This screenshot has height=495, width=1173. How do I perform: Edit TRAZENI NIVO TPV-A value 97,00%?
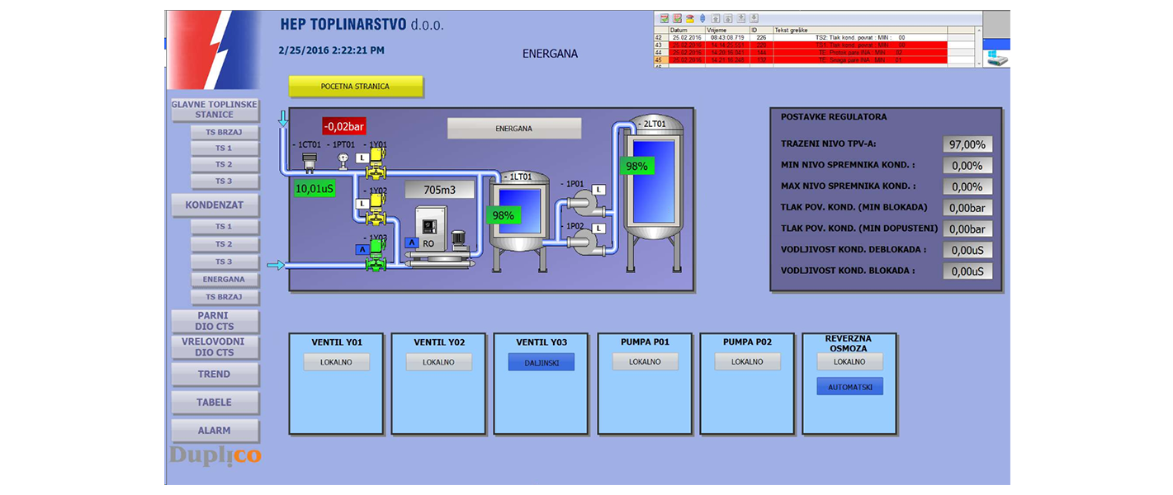tap(967, 144)
